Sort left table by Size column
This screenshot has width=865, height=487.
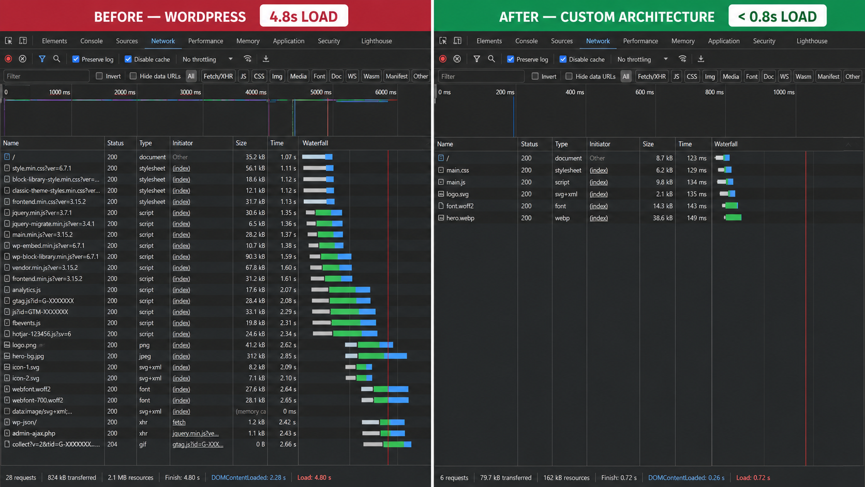tap(250, 143)
